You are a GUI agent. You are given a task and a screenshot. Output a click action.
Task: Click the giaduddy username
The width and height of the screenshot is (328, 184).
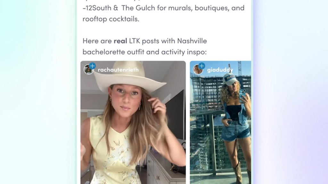click(220, 70)
